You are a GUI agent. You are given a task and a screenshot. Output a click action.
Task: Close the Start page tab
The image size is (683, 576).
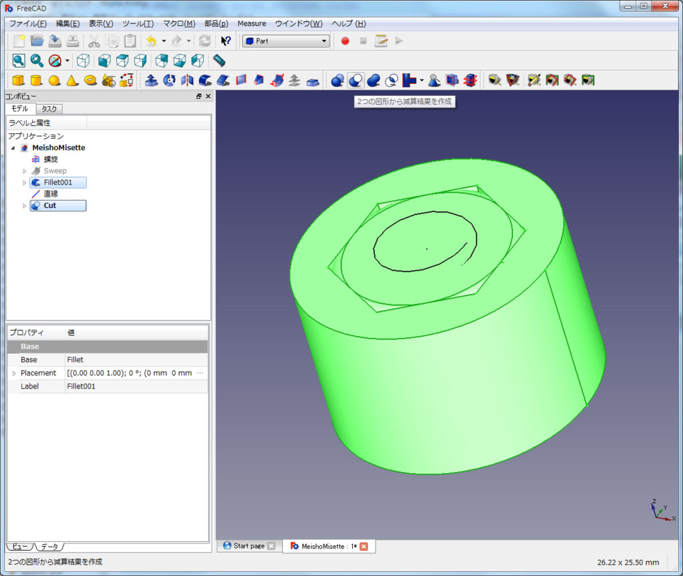271,546
